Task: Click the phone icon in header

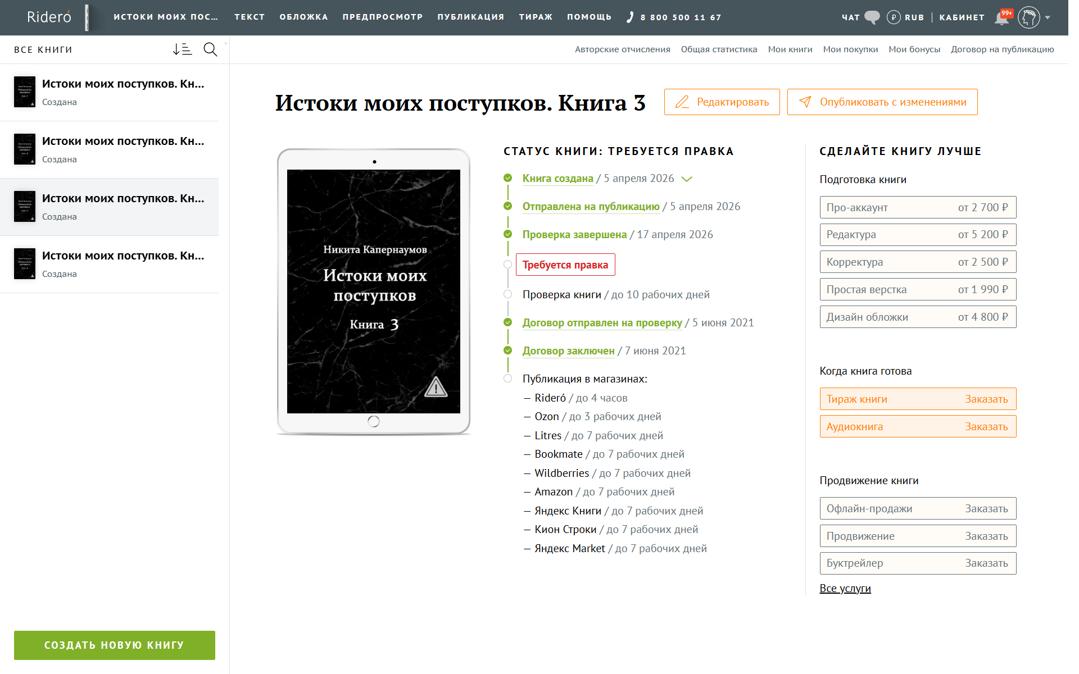Action: point(630,17)
